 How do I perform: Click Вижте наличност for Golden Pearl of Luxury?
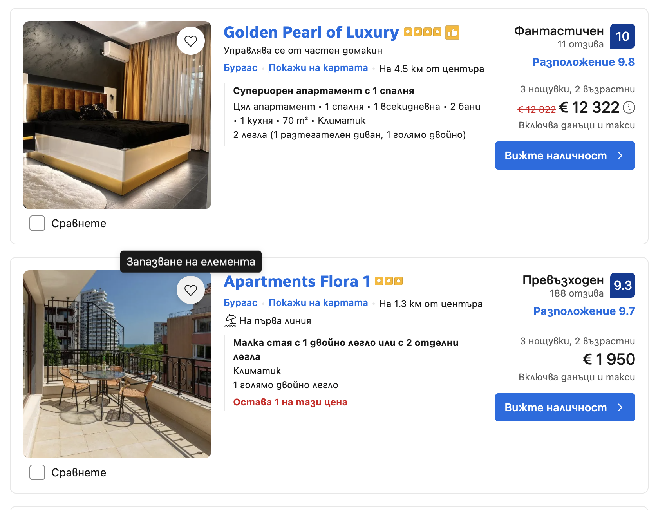[x=565, y=156]
